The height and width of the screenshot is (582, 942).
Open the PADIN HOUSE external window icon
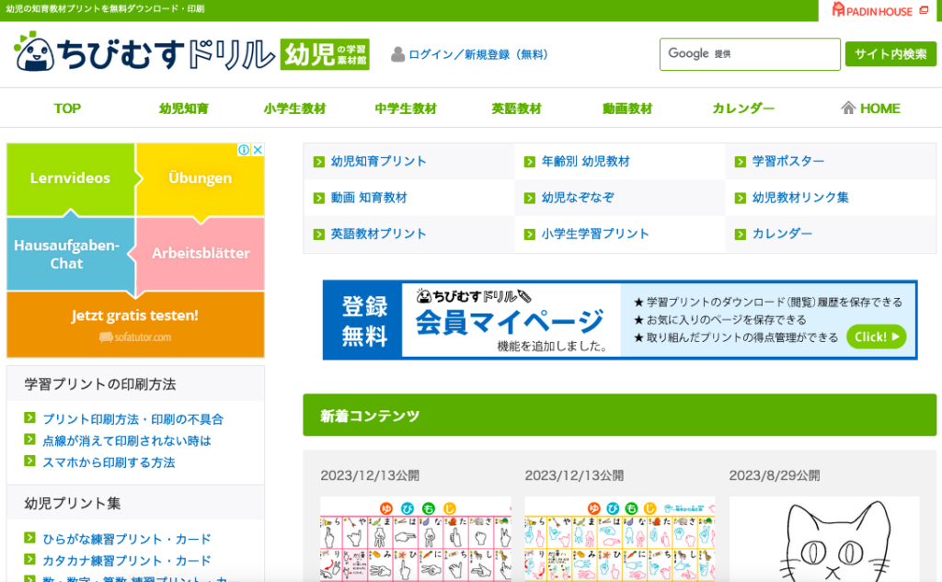pos(924,10)
